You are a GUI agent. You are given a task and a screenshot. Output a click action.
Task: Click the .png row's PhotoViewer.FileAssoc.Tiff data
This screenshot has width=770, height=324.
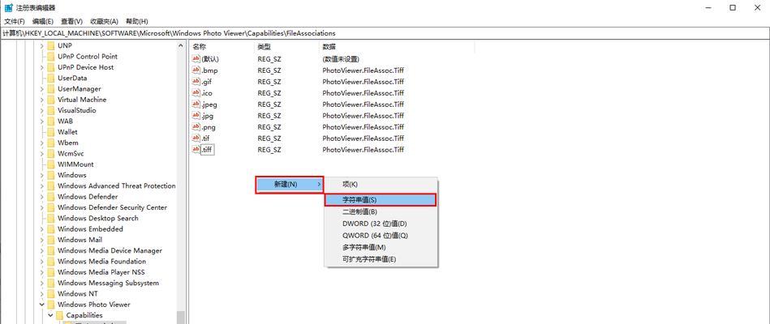363,127
